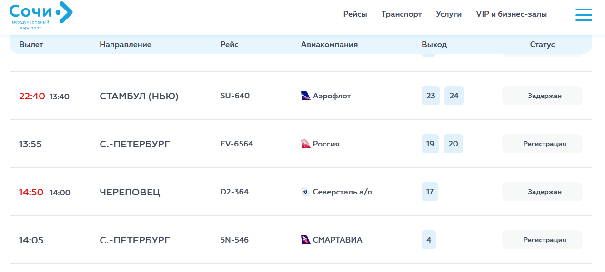Click Регистрация status of flight FV-6564

542,144
